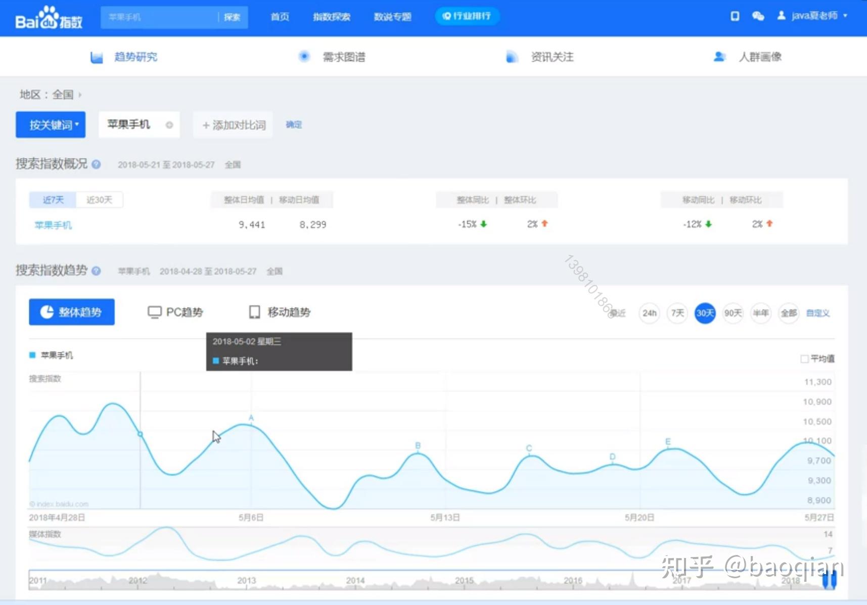
Task: Open the 行业排行 nav button
Action: coord(467,16)
